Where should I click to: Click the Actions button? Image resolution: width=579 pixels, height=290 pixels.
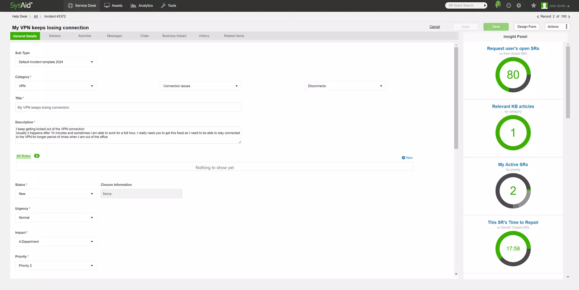pyautogui.click(x=553, y=27)
